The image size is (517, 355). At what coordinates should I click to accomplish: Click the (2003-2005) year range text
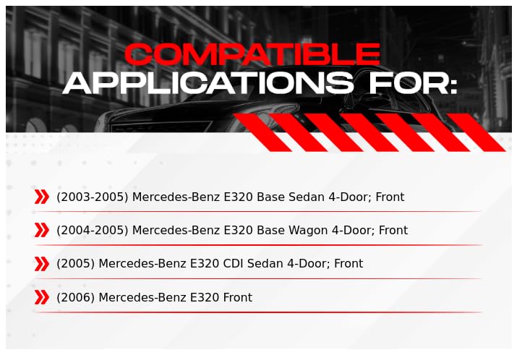pyautogui.click(x=93, y=197)
